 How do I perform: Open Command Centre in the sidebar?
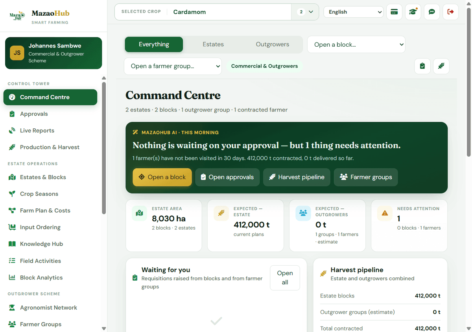pos(50,97)
